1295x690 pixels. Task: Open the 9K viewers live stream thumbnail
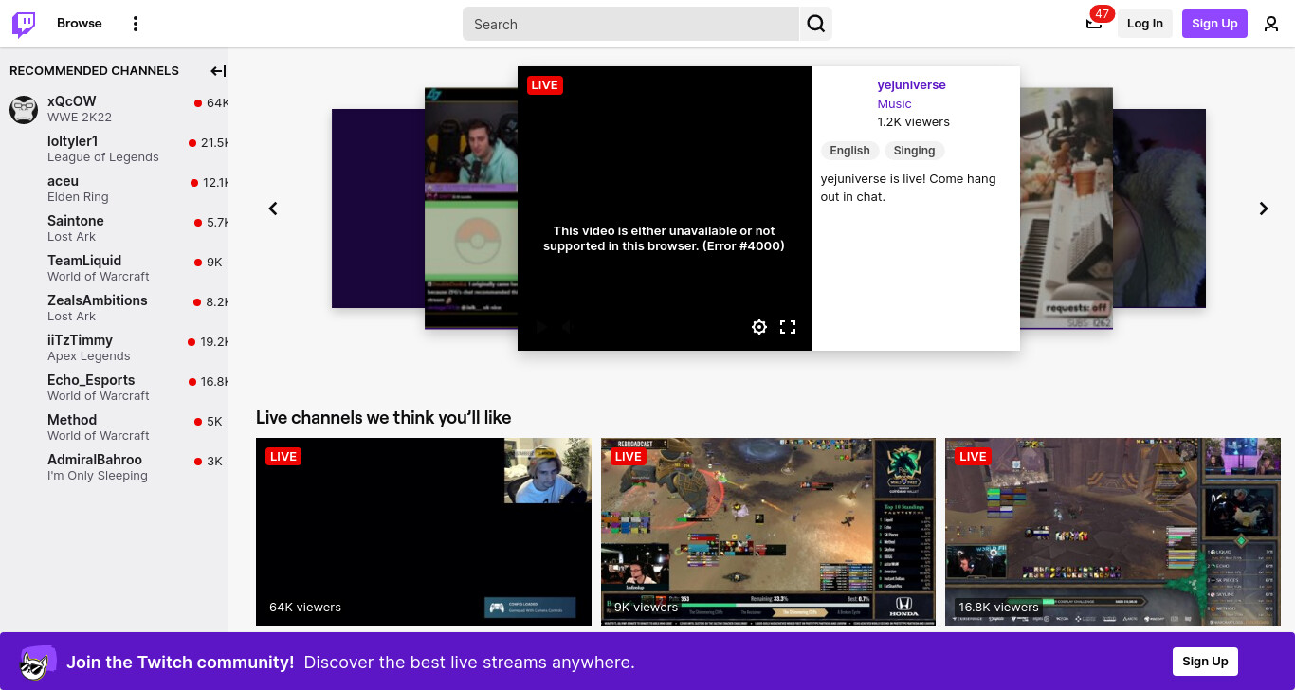[x=768, y=532]
